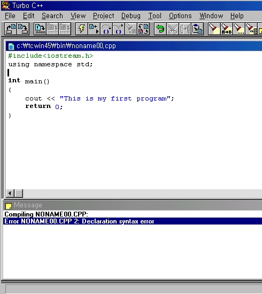The height and width of the screenshot is (294, 262).
Task: Click the noname00.cpp document window icon
Action: tap(11, 47)
